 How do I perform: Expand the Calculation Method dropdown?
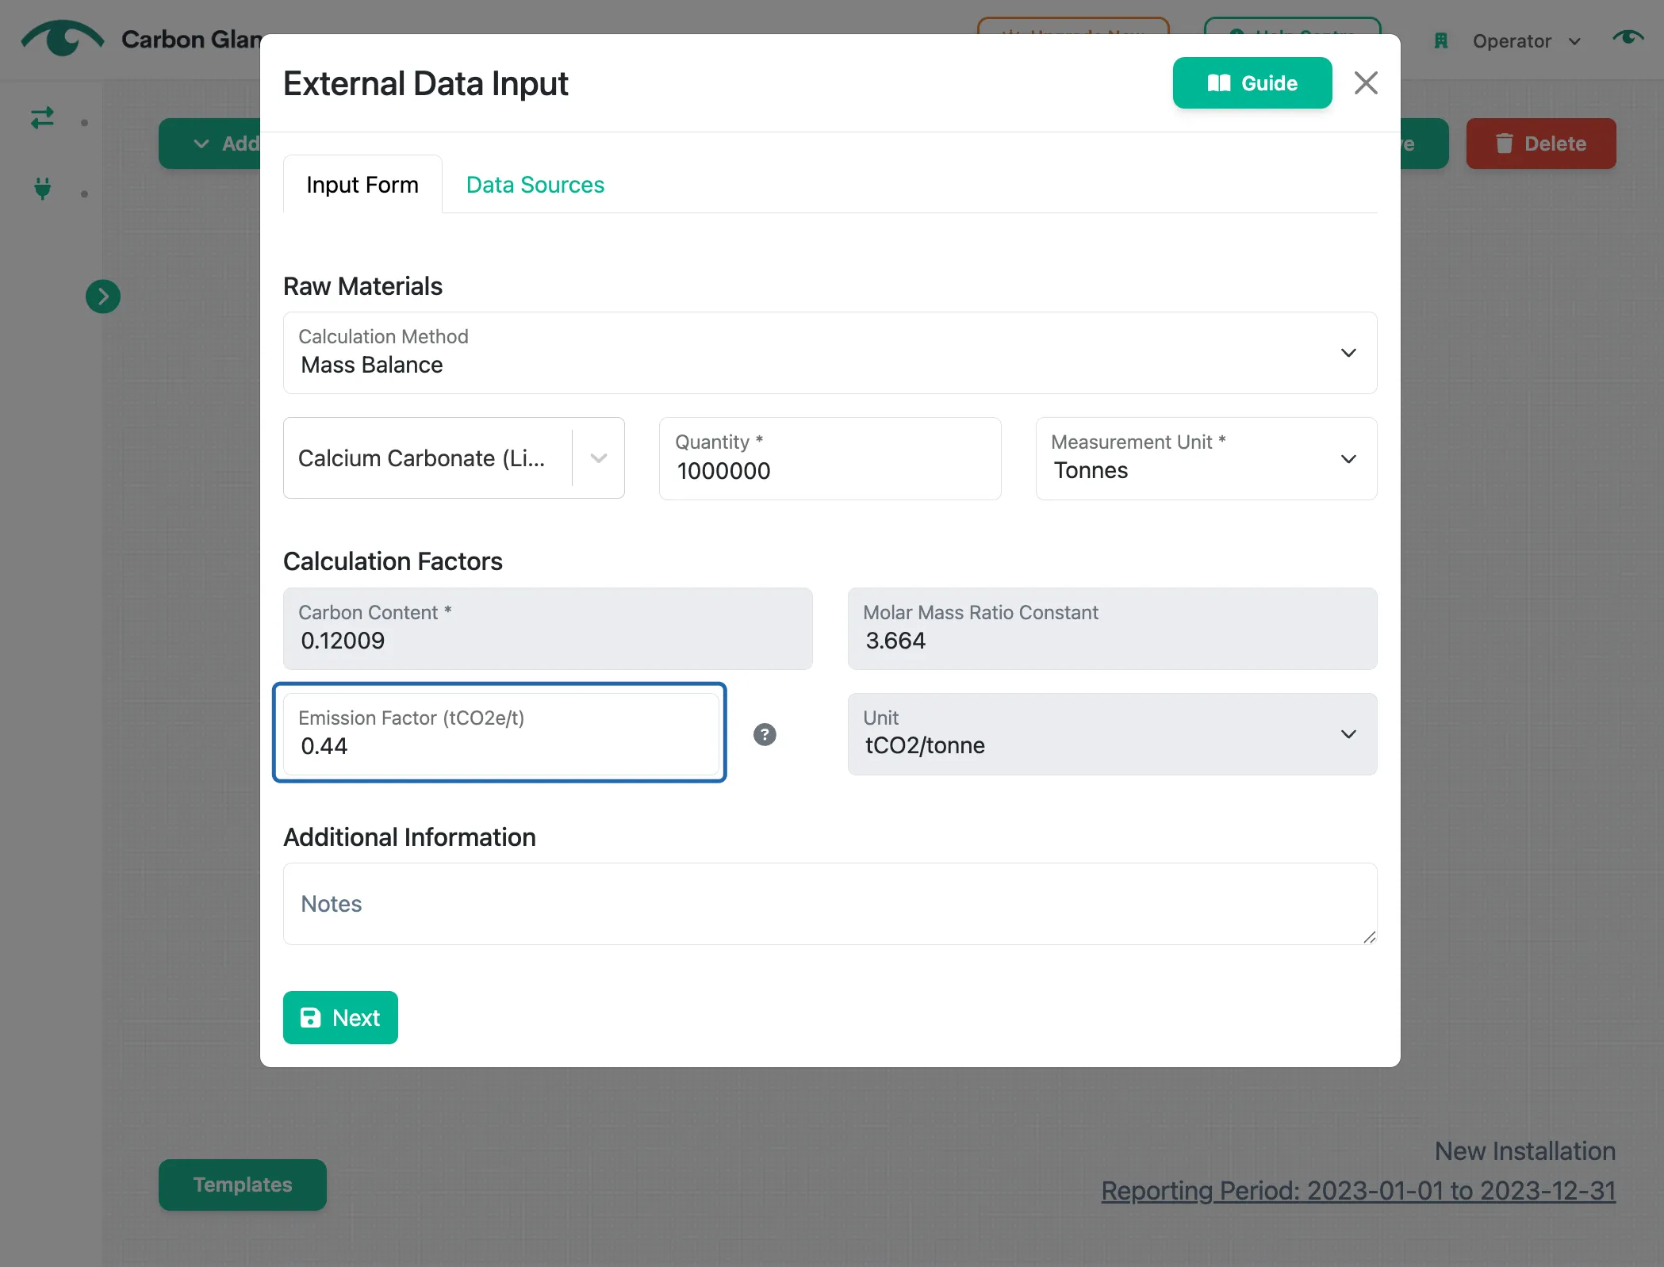point(830,353)
